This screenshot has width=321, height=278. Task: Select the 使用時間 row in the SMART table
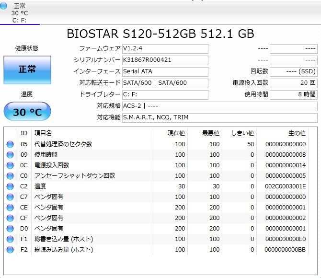[x=156, y=155]
